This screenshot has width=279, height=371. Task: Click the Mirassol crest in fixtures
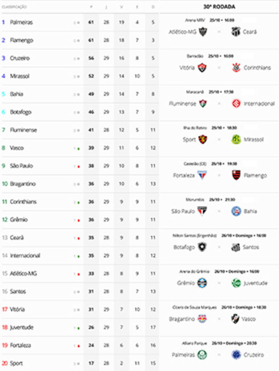(x=236, y=139)
